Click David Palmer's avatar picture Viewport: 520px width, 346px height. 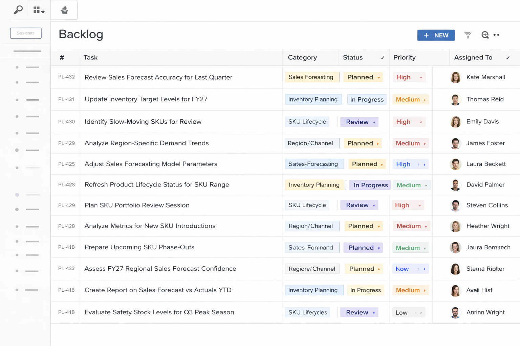(x=455, y=185)
